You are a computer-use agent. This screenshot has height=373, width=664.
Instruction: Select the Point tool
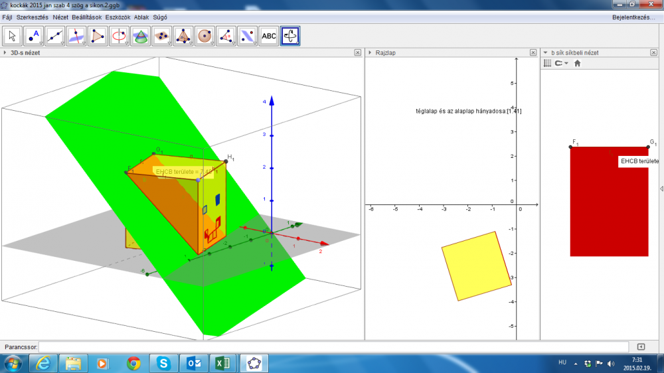(35, 36)
